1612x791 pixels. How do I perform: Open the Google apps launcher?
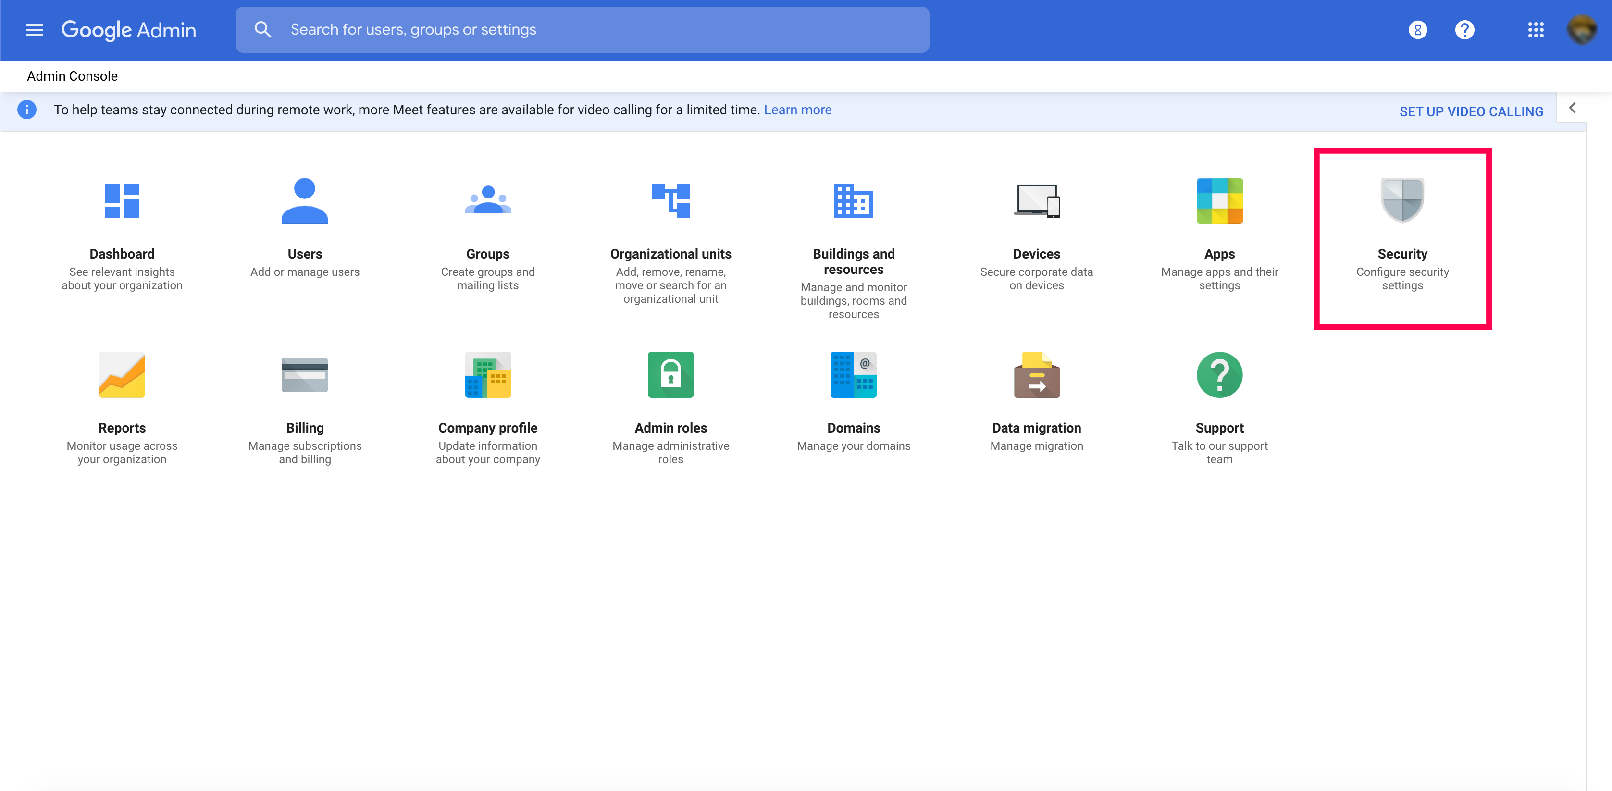1535,29
